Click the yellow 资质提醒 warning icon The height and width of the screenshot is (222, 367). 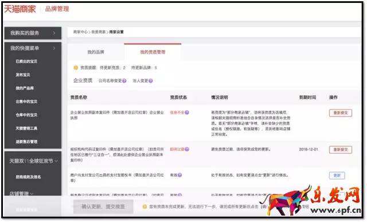click(76, 68)
